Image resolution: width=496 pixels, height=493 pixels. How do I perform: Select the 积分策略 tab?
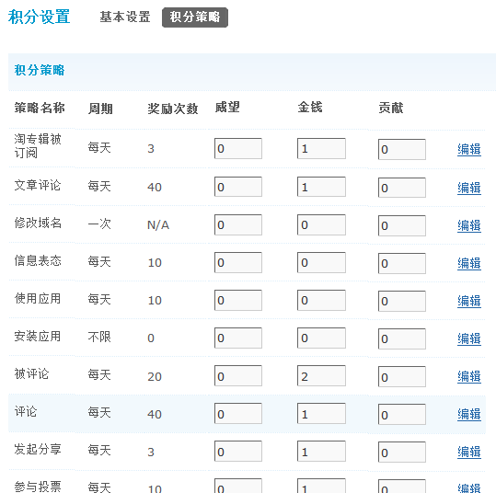click(195, 17)
